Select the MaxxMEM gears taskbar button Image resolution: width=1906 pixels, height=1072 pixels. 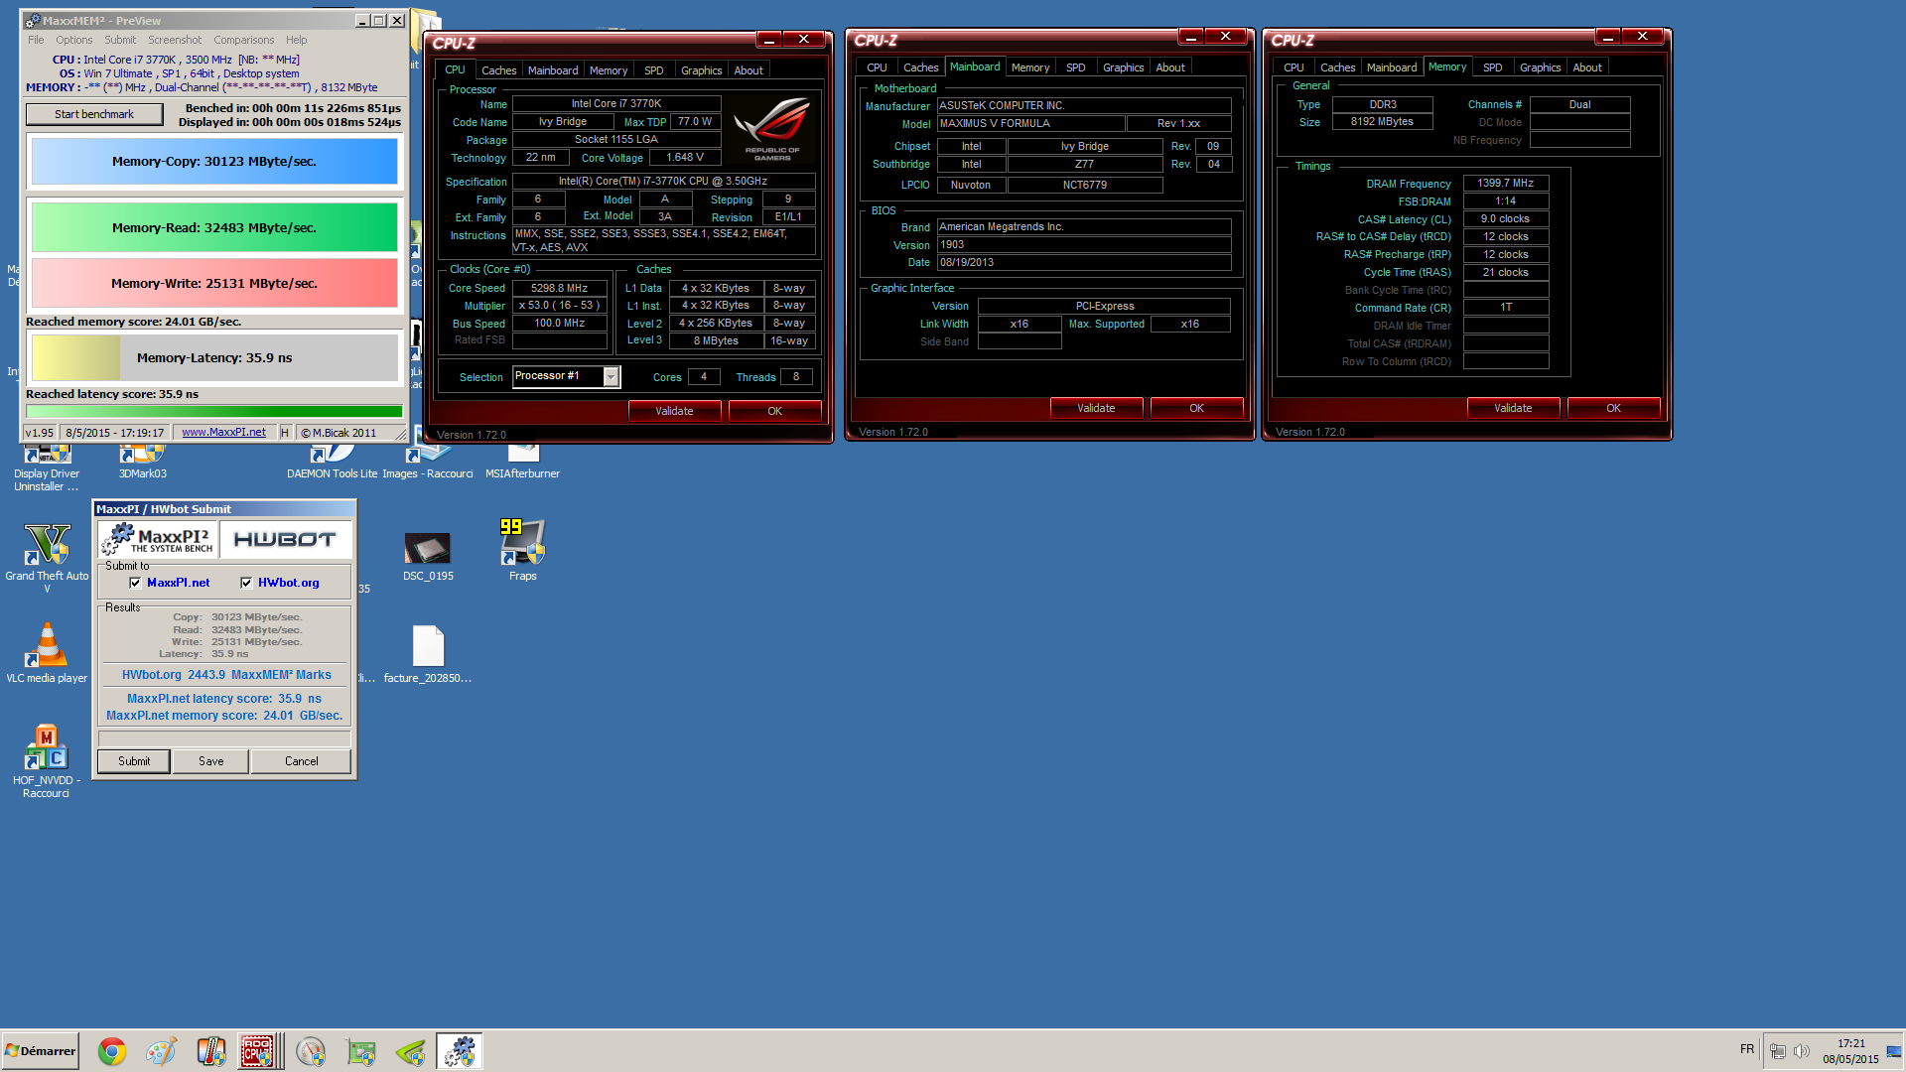460,1051
